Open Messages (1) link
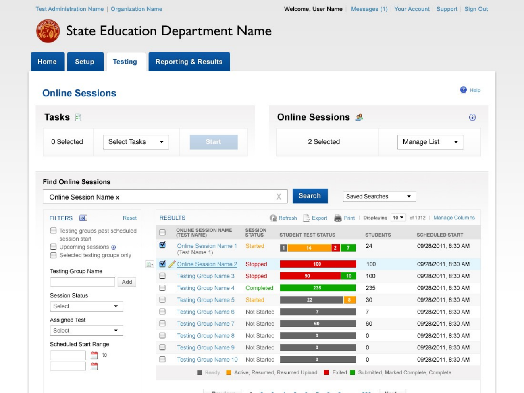524x393 pixels. [369, 9]
